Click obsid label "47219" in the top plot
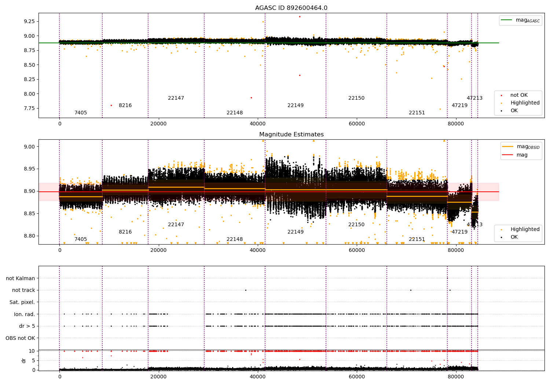This screenshot has width=550, height=385. pyautogui.click(x=459, y=106)
